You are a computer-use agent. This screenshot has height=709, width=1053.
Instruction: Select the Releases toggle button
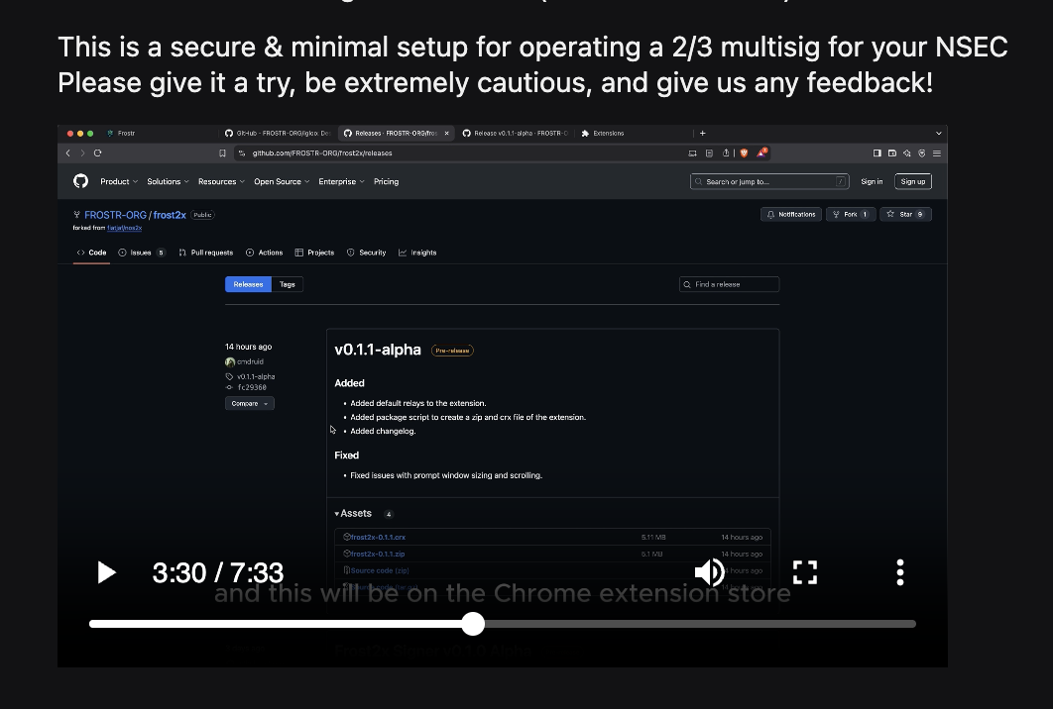[x=248, y=284]
